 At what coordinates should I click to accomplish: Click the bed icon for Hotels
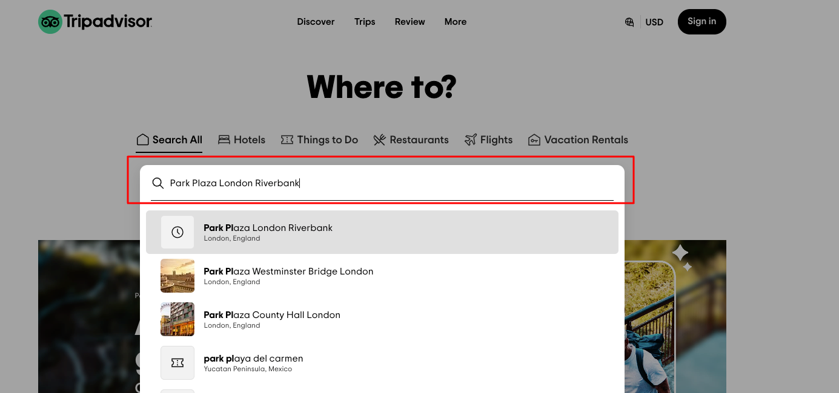tap(224, 140)
